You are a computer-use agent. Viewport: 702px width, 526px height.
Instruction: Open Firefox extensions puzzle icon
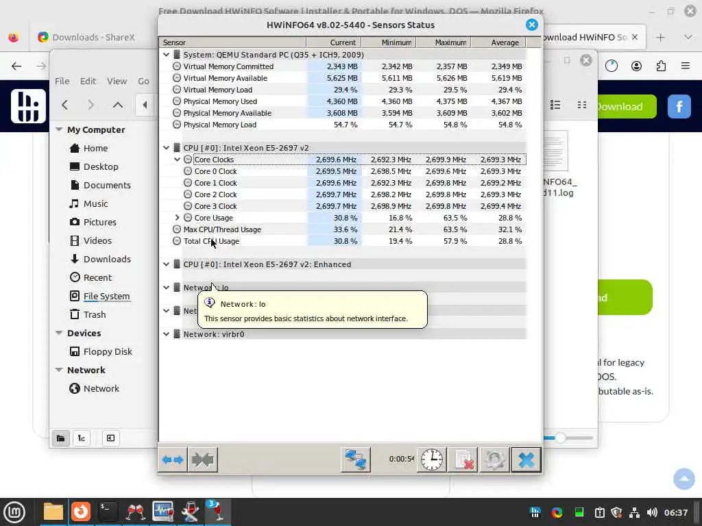coord(661,66)
